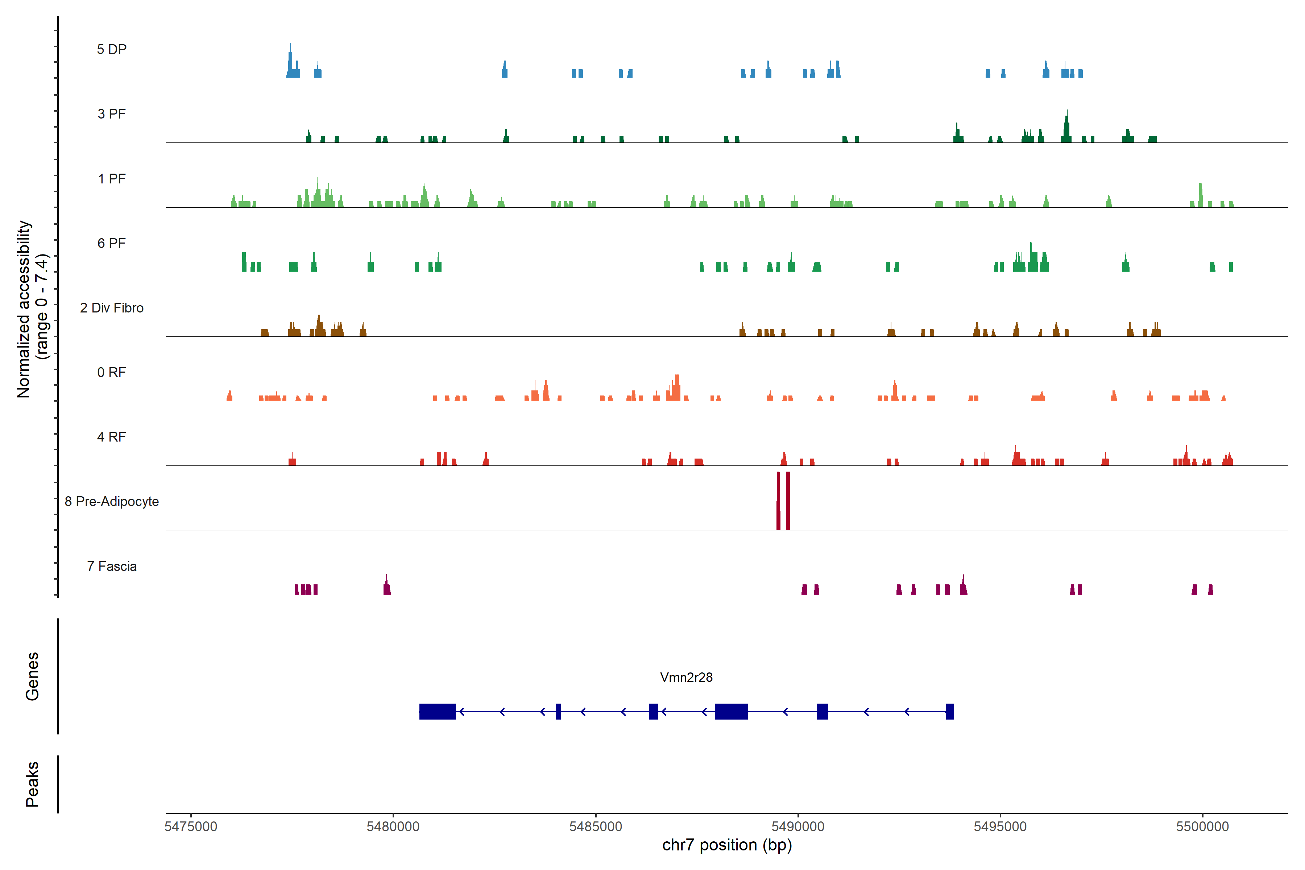Click the 7 Fascia track label
1305x870 pixels.
click(x=112, y=566)
